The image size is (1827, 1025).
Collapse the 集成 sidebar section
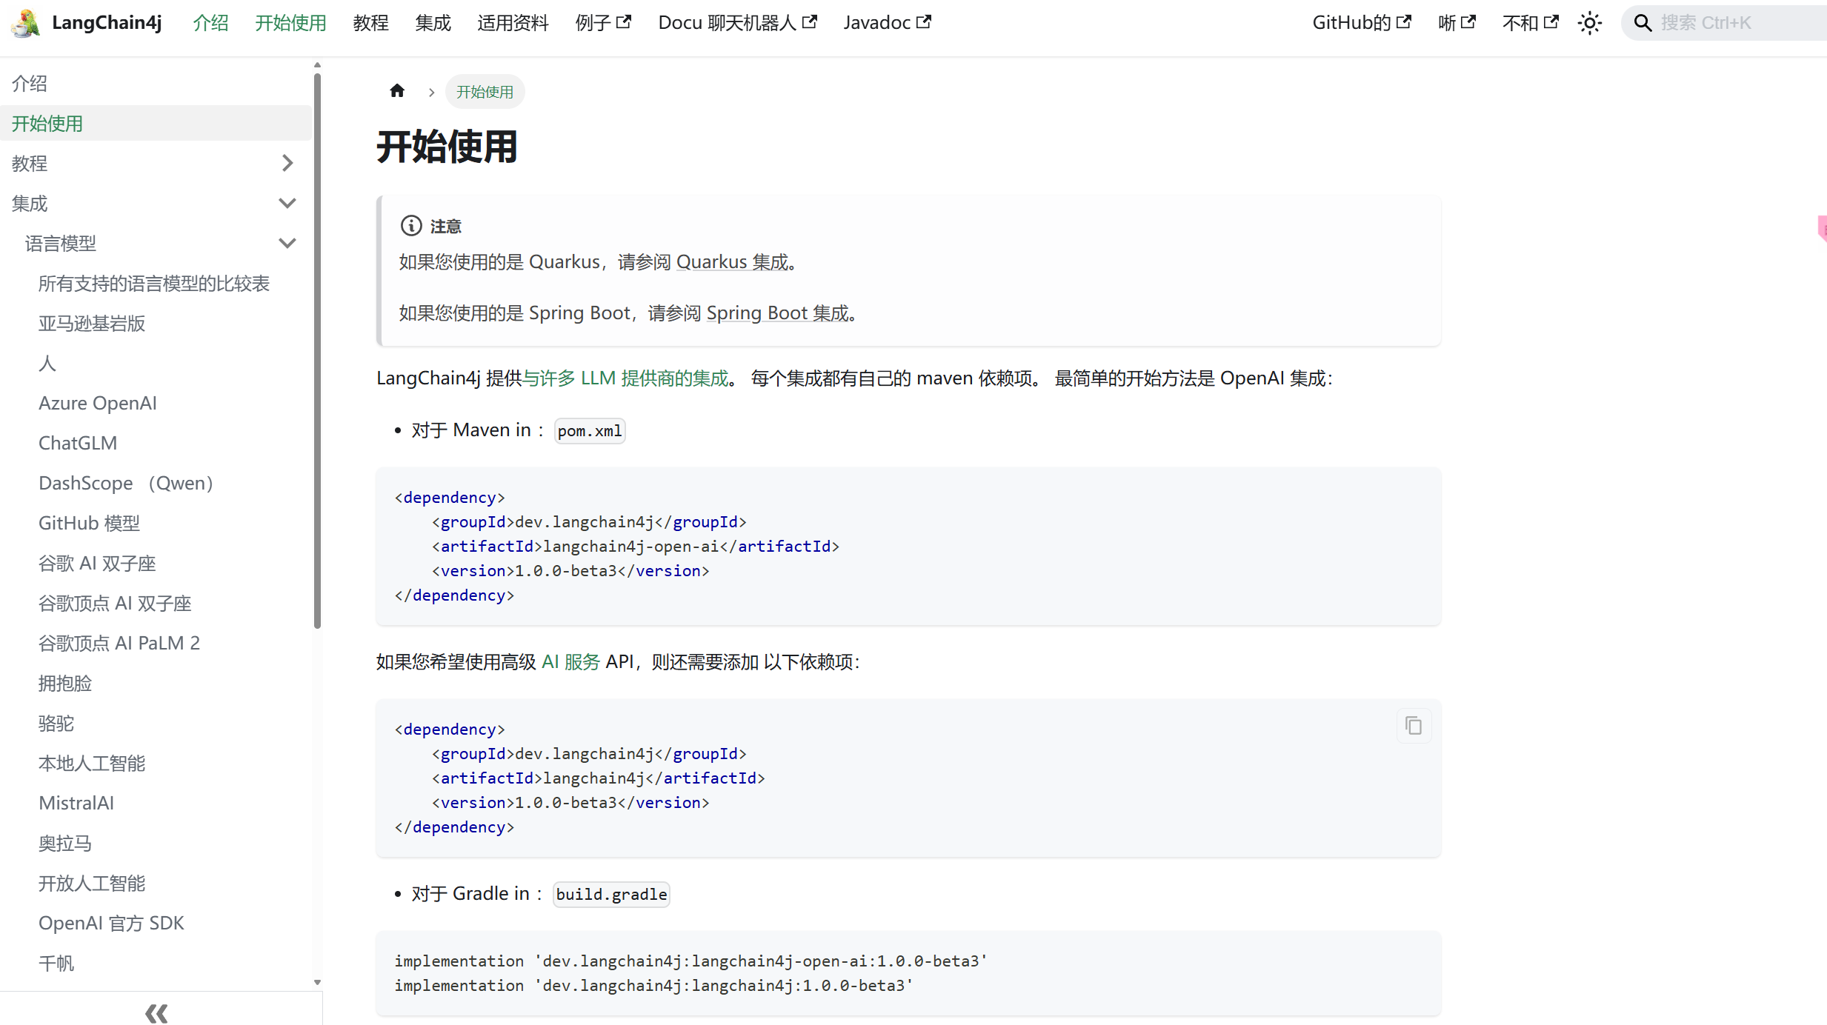click(x=288, y=203)
